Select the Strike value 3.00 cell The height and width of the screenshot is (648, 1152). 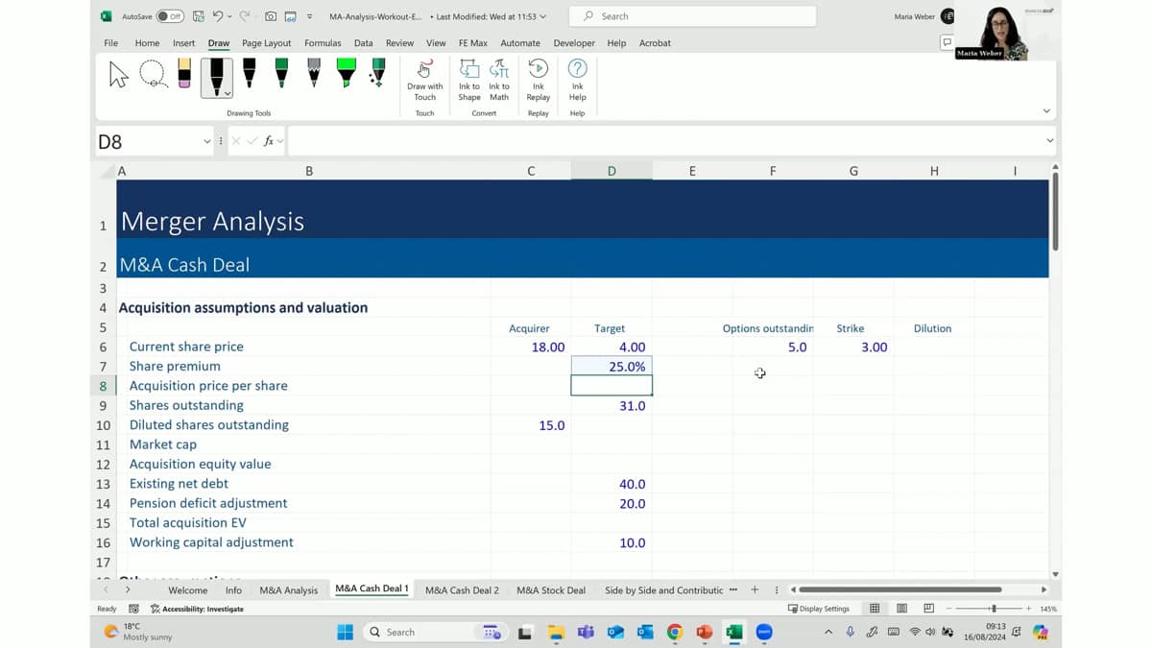[x=853, y=347]
